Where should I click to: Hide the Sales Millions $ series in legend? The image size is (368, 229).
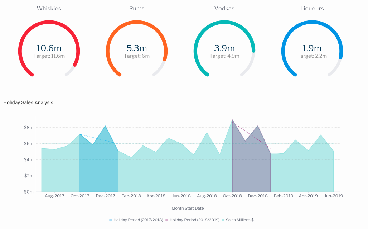pyautogui.click(x=238, y=220)
